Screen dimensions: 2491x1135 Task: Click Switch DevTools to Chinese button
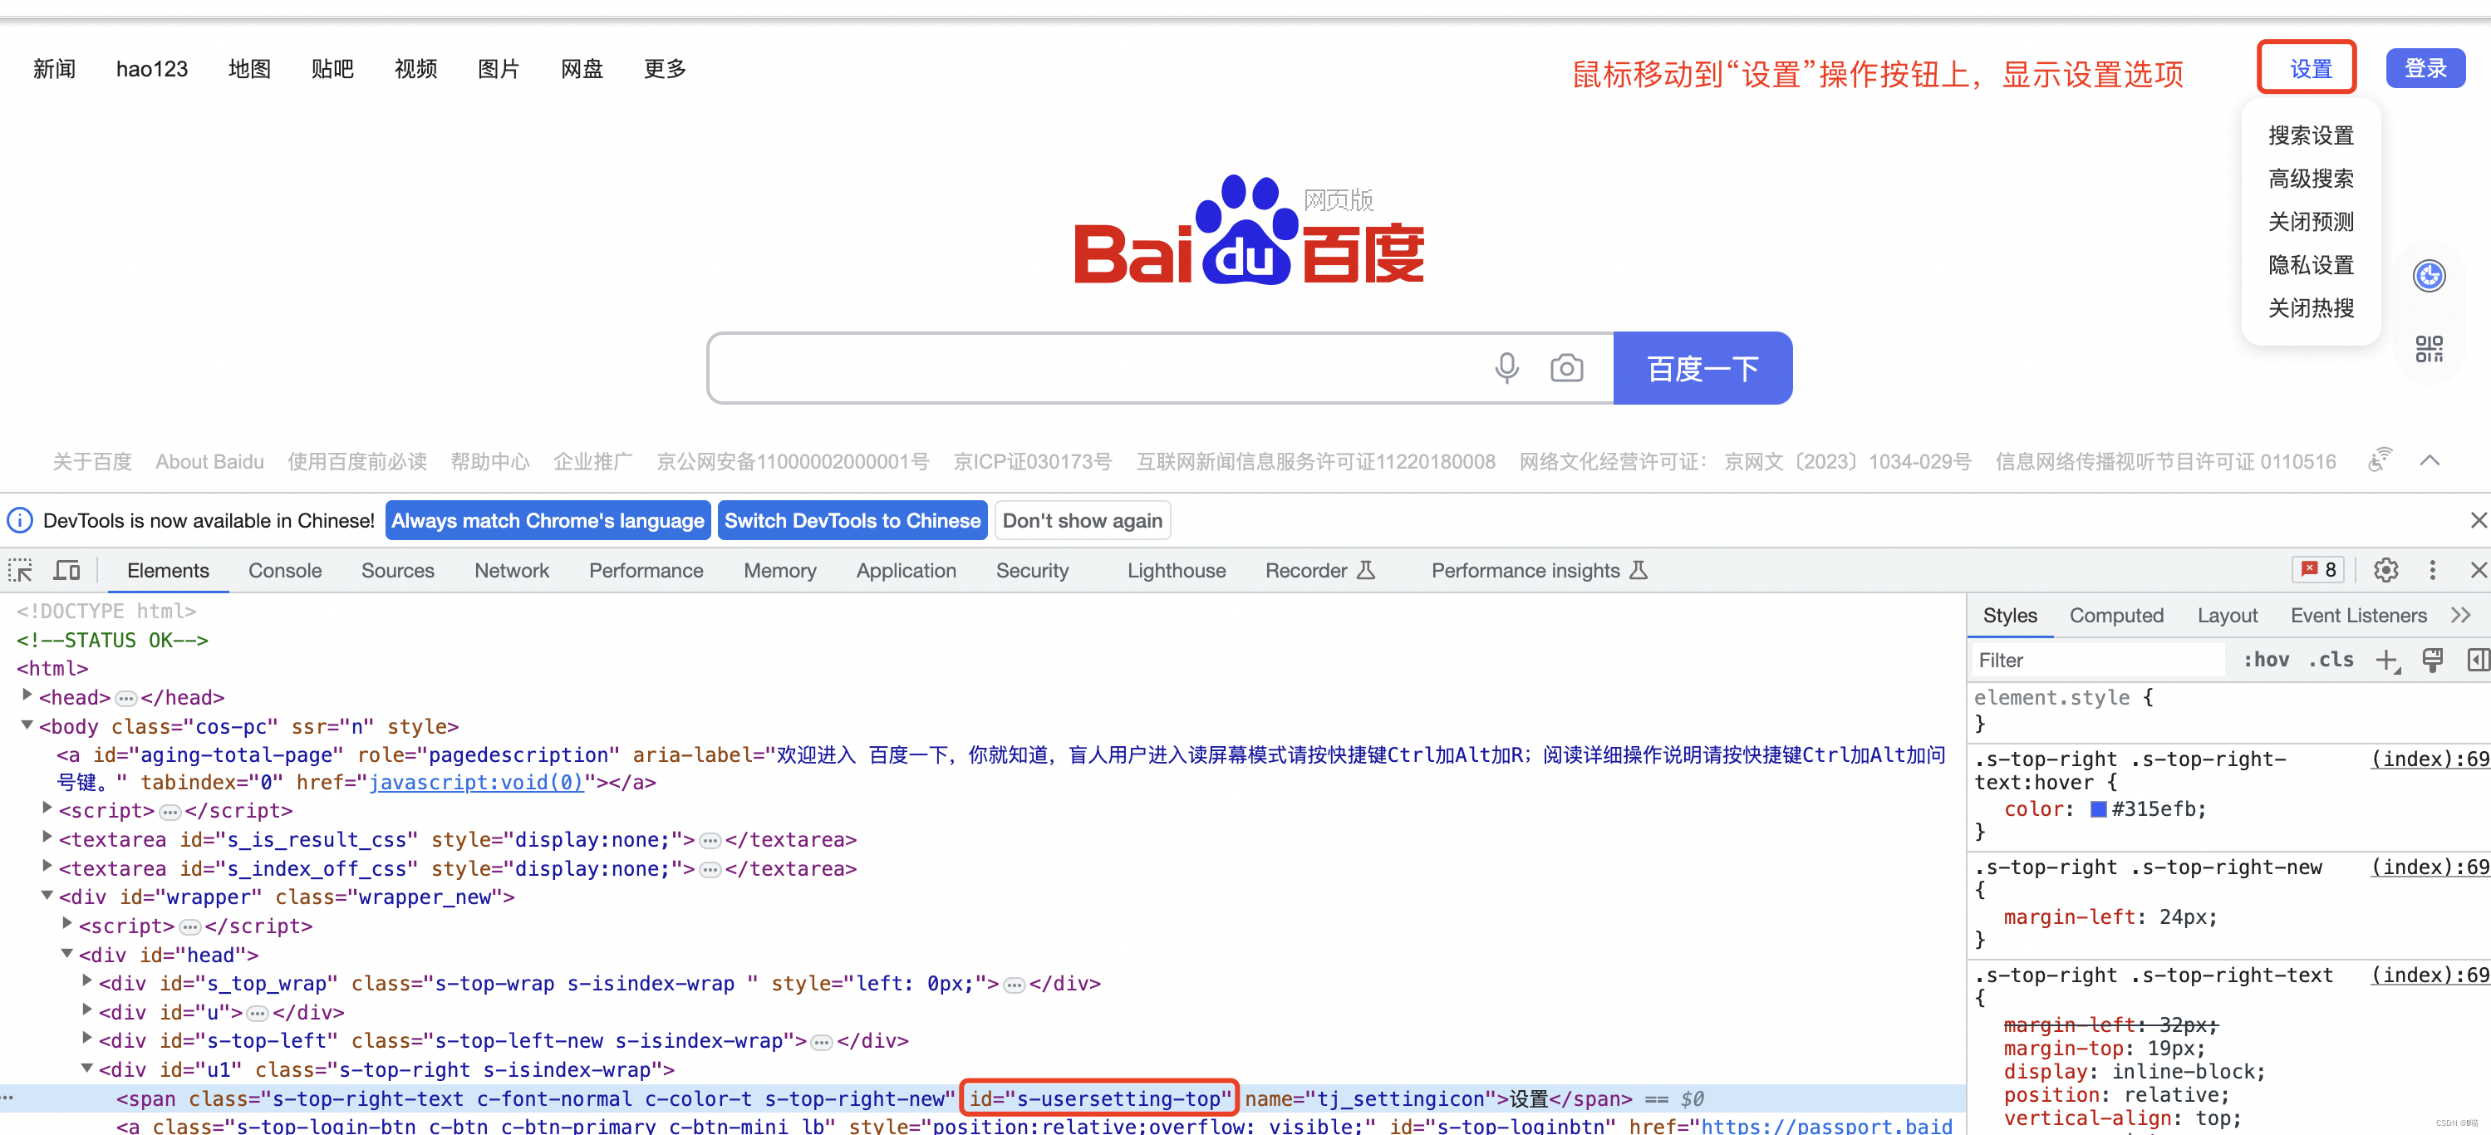[x=852, y=521]
